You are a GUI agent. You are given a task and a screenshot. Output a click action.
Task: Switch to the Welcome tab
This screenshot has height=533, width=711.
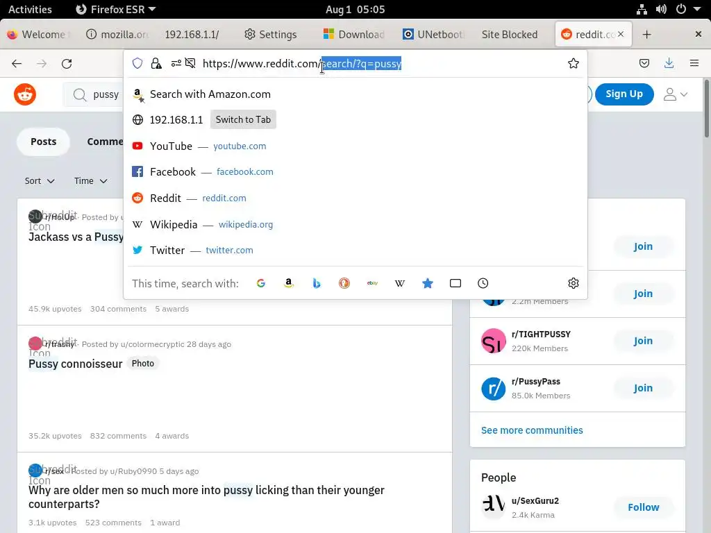tap(37, 35)
